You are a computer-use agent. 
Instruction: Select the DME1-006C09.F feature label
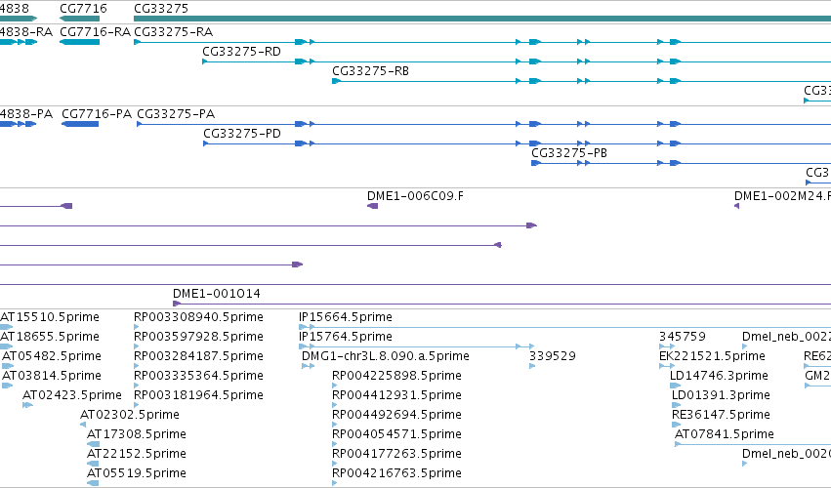[416, 196]
